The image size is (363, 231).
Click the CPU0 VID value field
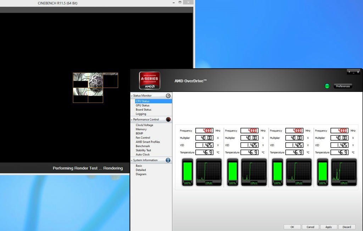click(x=205, y=145)
